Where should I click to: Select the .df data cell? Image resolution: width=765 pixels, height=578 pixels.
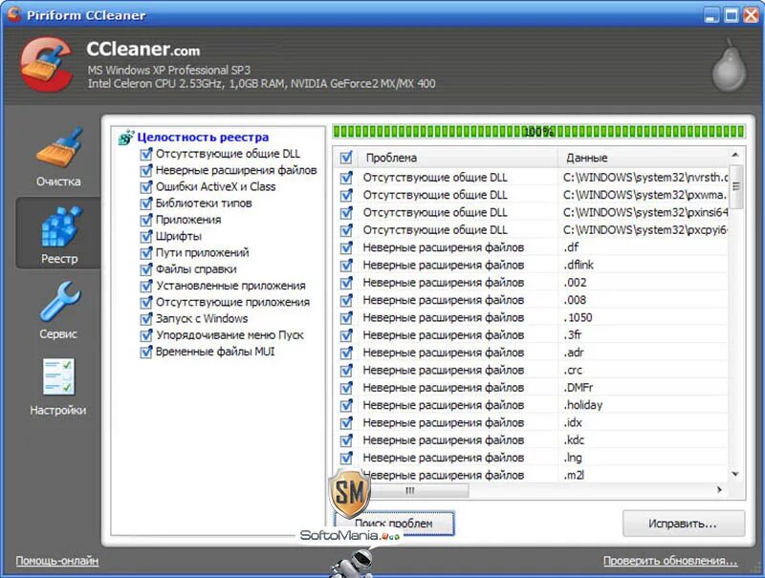tap(643, 247)
